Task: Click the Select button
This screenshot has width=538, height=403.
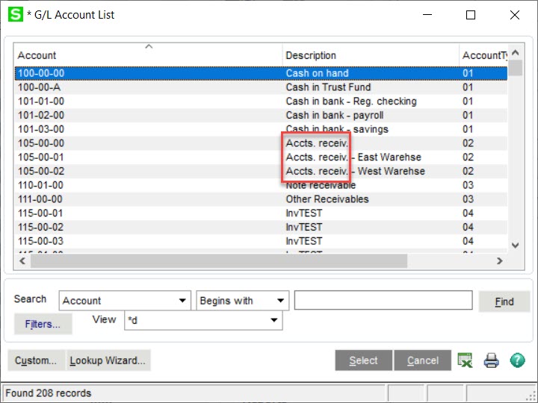Action: 363,360
